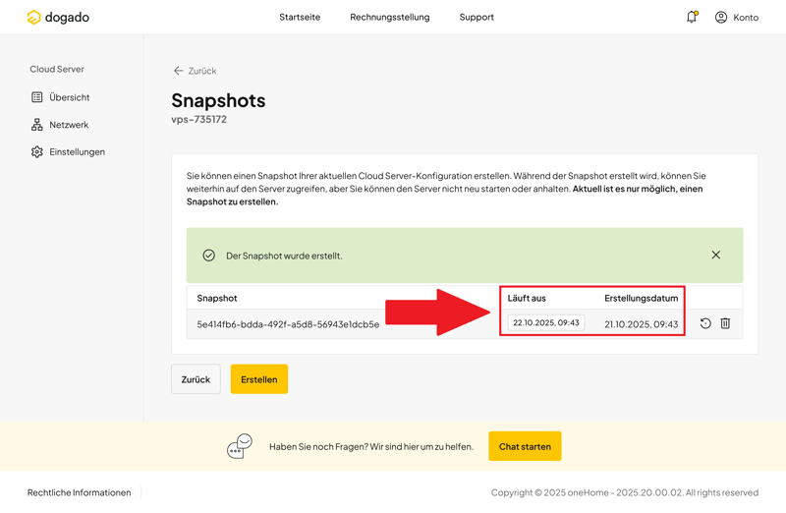
Task: Open the Startseite menu item
Action: [x=300, y=17]
